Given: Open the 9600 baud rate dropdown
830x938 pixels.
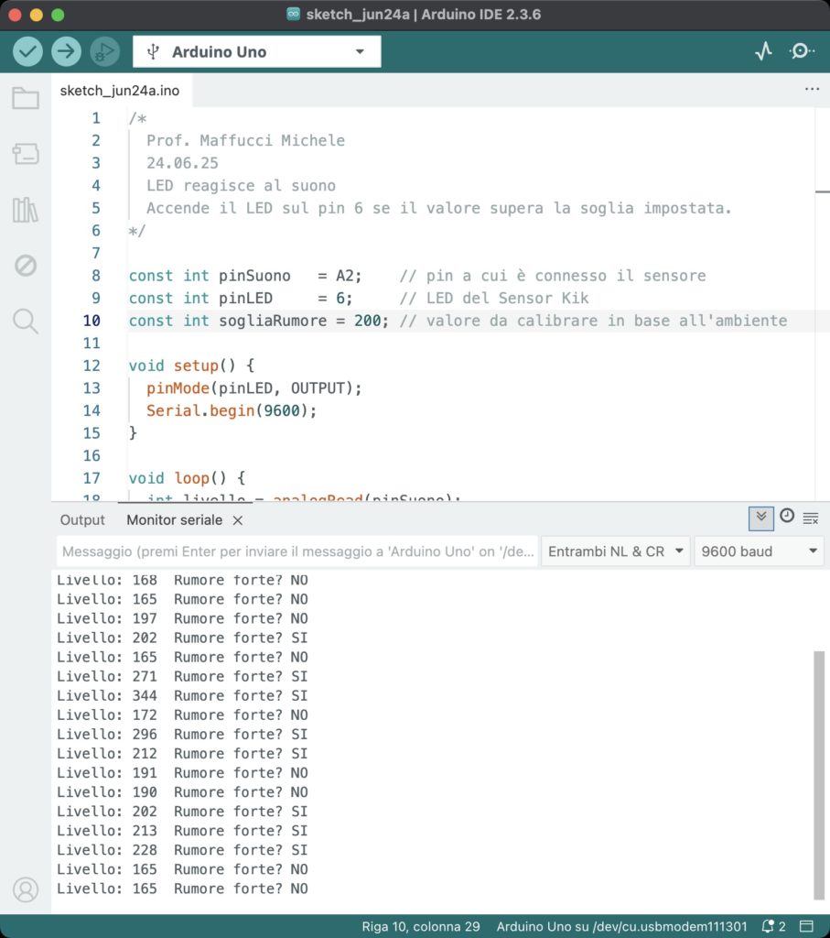Looking at the screenshot, I should tap(758, 551).
